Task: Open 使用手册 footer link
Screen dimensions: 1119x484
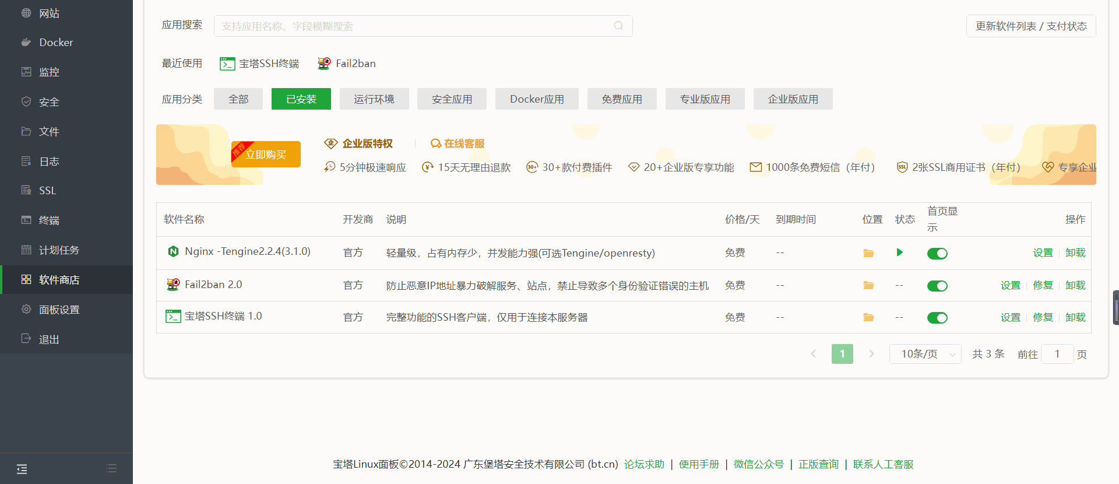Action: coord(699,464)
